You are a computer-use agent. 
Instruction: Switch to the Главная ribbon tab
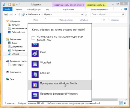(19, 9)
